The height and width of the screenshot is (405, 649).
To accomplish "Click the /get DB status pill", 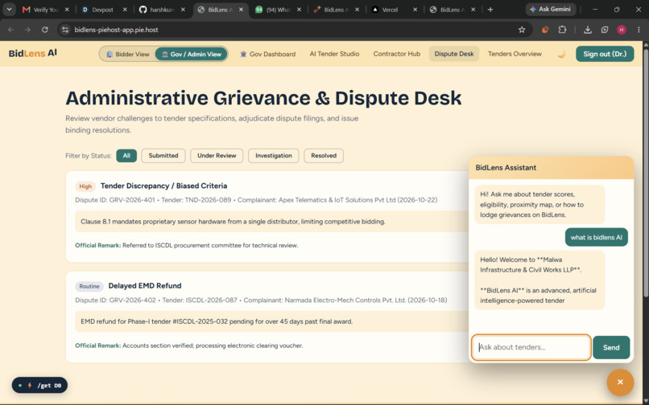I will pos(39,385).
